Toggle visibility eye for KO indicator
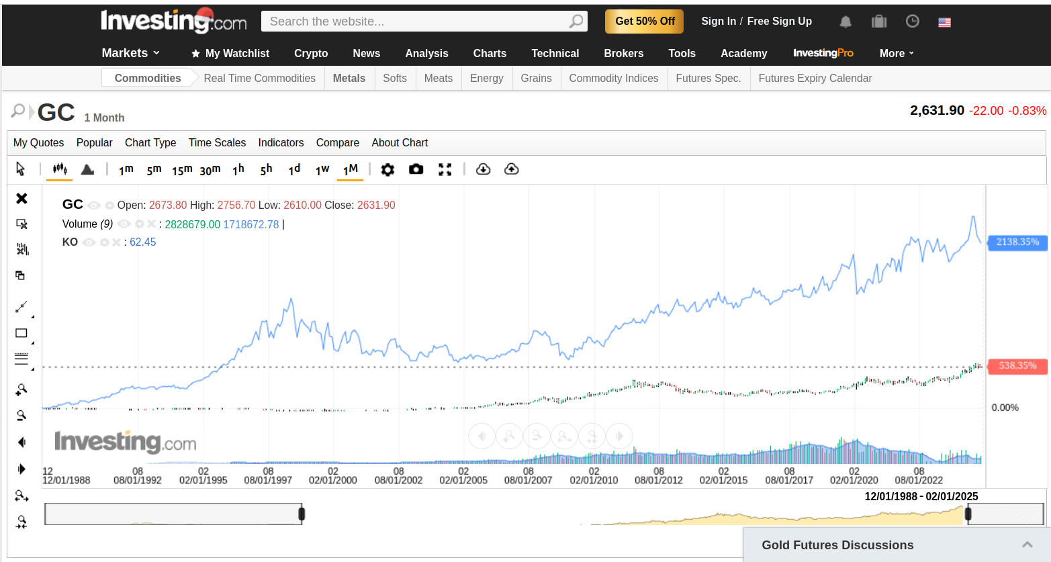 point(89,242)
